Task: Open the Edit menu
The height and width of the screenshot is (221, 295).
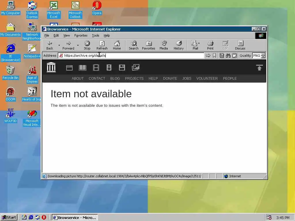Action: (56, 35)
